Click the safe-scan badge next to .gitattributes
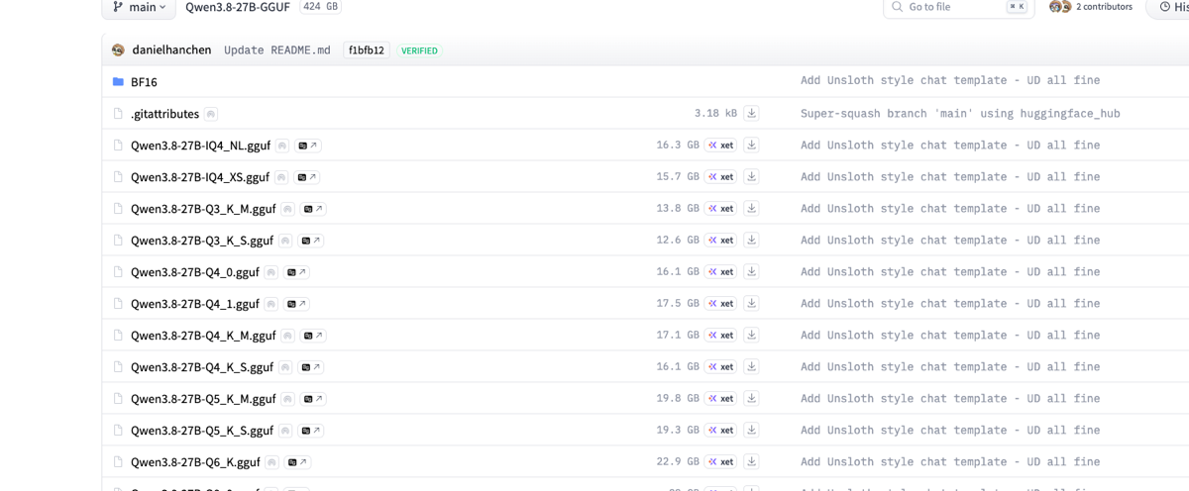This screenshot has width=1189, height=491. coord(211,114)
